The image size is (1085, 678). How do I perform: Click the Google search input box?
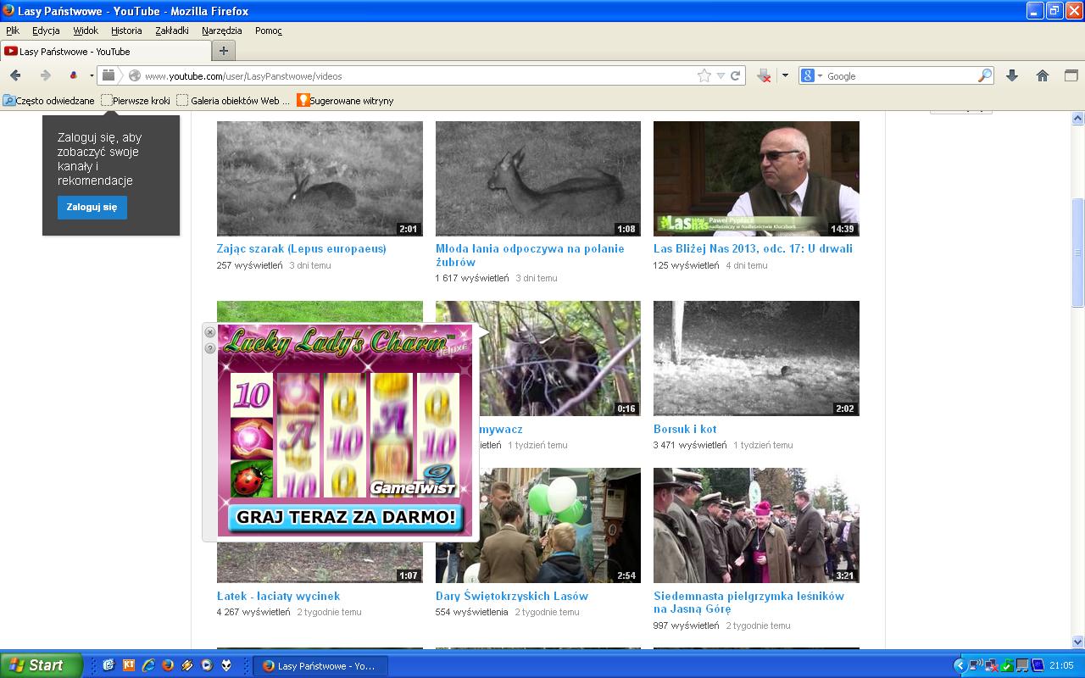(900, 75)
